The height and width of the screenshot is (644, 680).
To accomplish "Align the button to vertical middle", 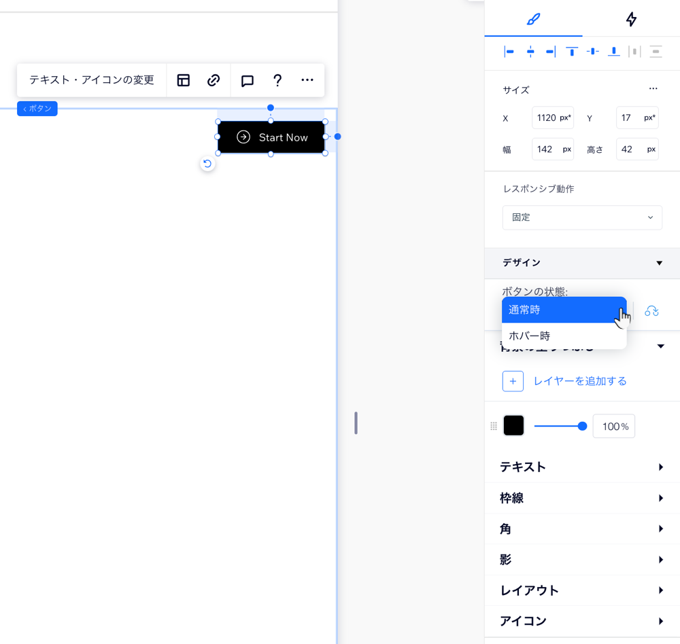I will click(592, 52).
